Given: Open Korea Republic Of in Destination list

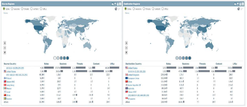Looking at the screenshot, I should click(x=134, y=85).
